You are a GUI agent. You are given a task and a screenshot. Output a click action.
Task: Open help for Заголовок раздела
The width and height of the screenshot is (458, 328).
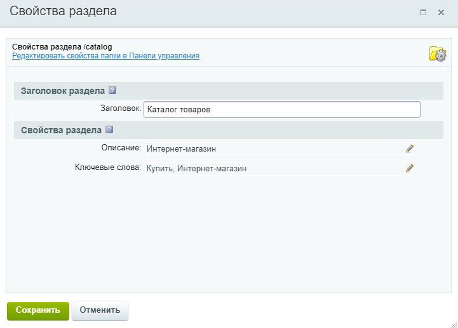112,90
